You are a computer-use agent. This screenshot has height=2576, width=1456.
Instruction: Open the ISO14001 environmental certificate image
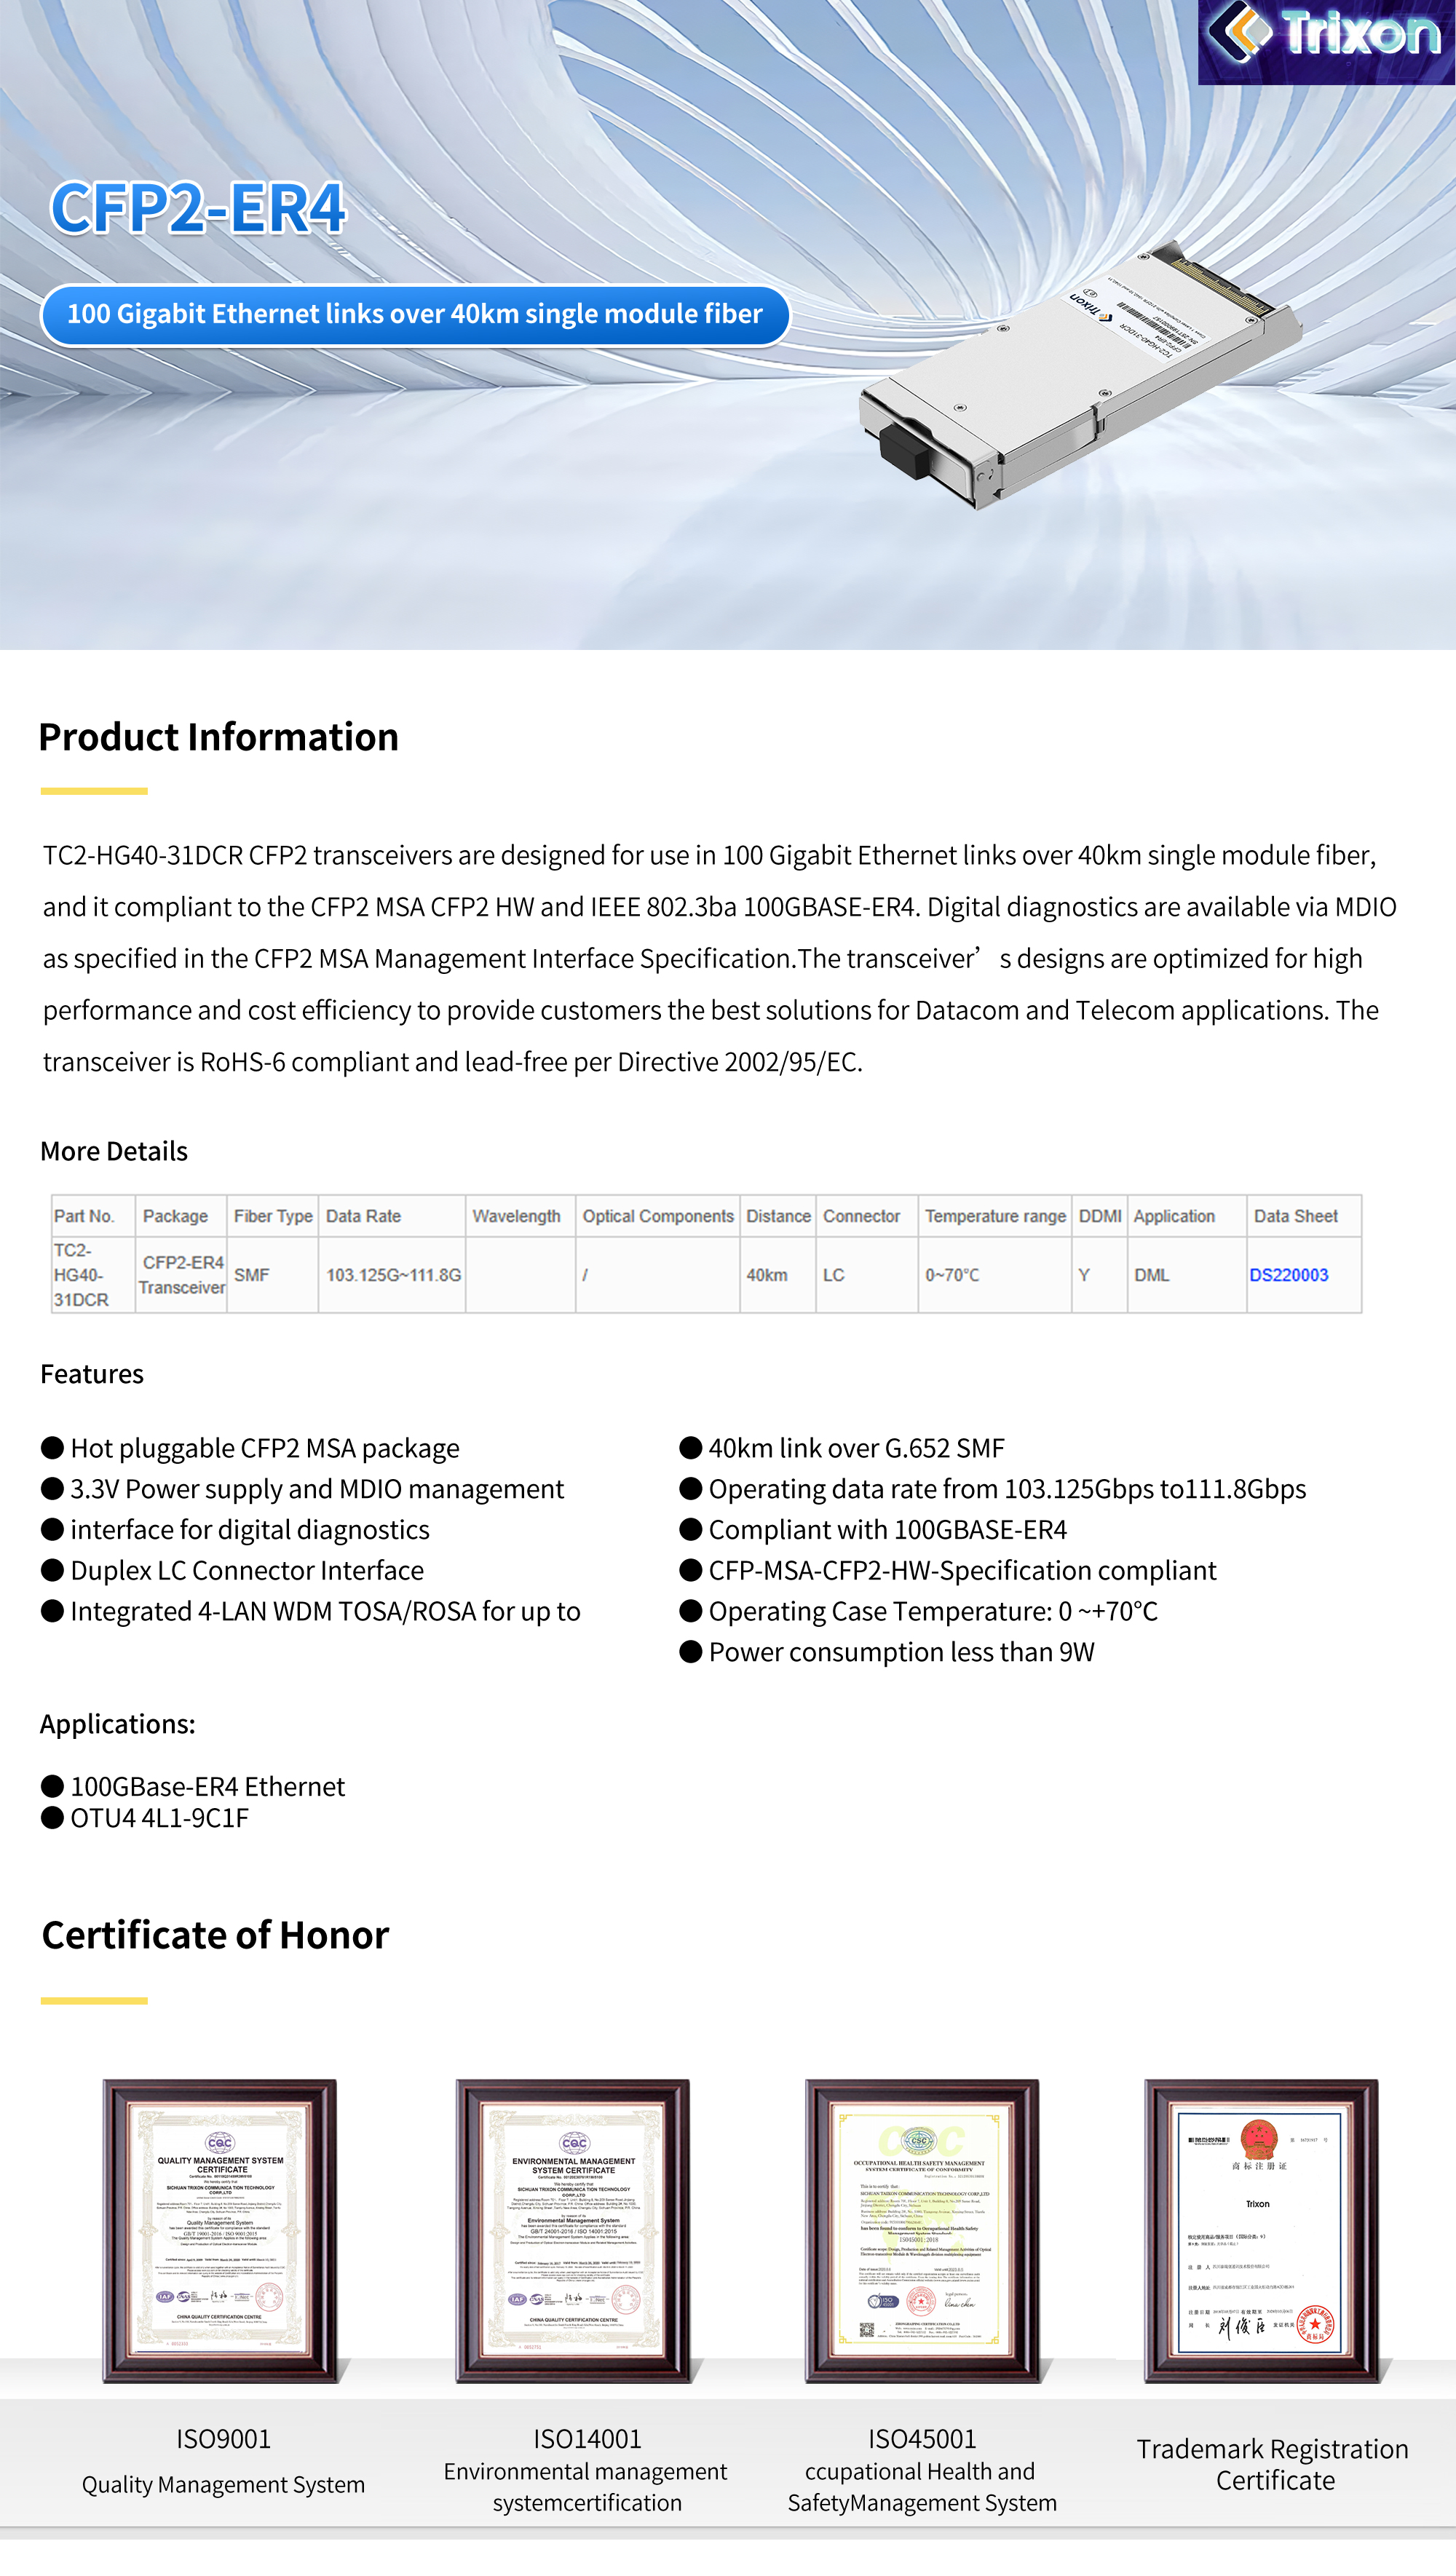point(573,2231)
